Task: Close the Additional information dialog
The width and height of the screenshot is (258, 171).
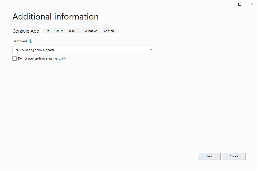Action: (x=252, y=4)
